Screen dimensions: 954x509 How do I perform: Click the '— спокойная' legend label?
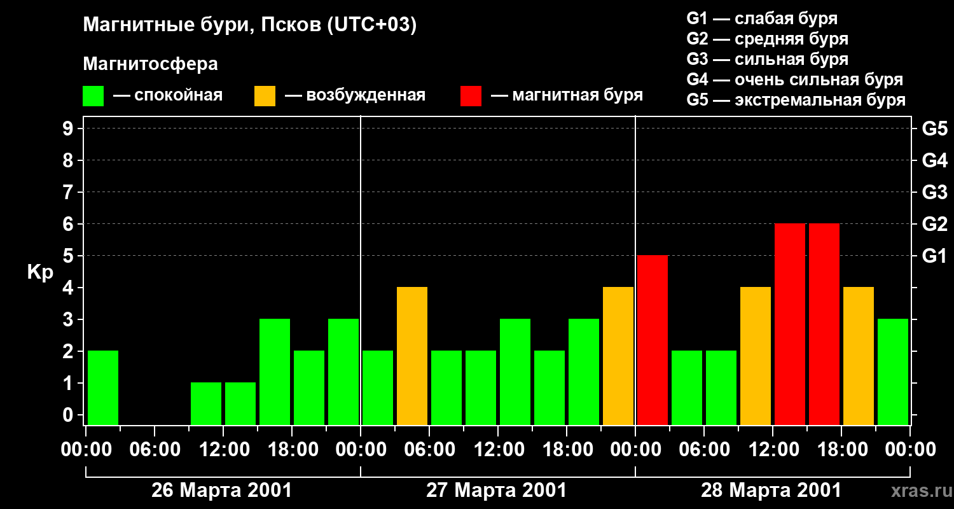168,96
